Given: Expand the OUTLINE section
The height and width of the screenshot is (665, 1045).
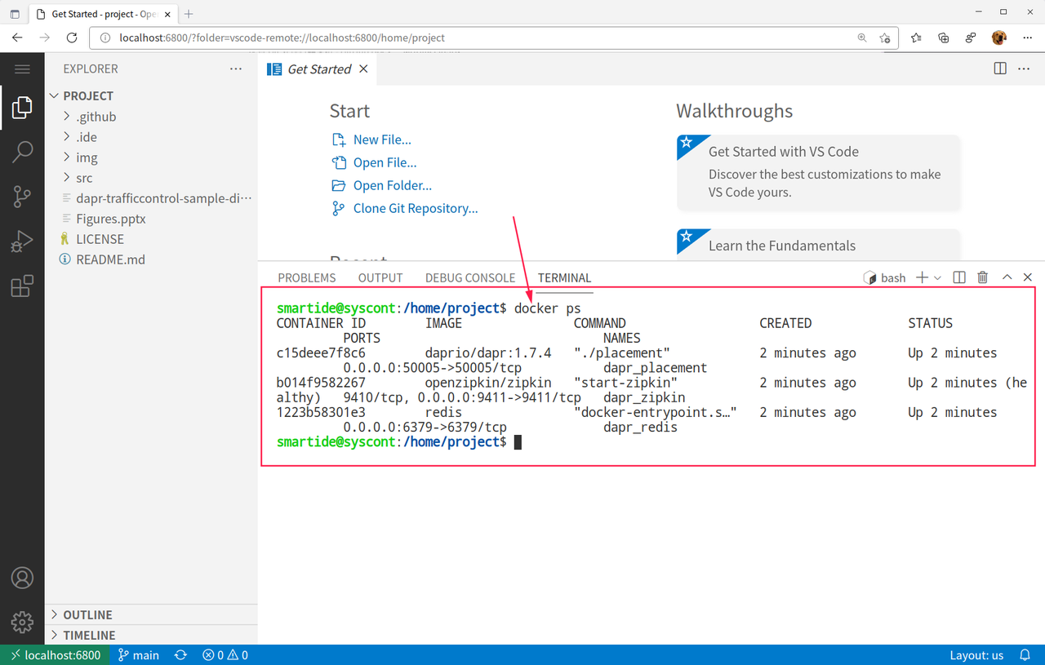Looking at the screenshot, I should (x=151, y=614).
